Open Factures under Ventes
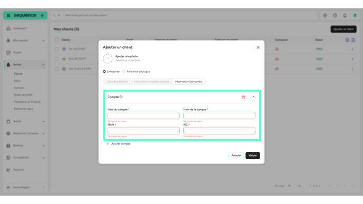Screen dimensions: 363x204 point(19,88)
